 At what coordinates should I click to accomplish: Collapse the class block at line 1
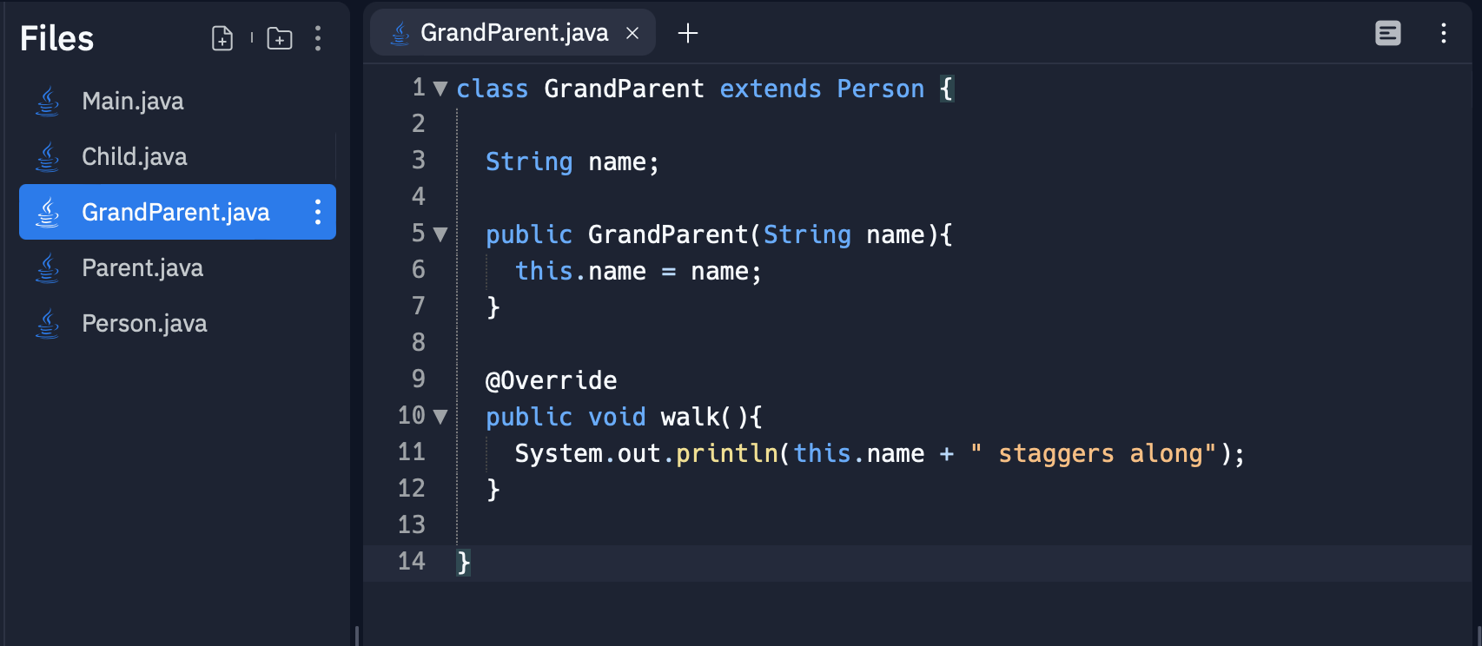(x=440, y=89)
